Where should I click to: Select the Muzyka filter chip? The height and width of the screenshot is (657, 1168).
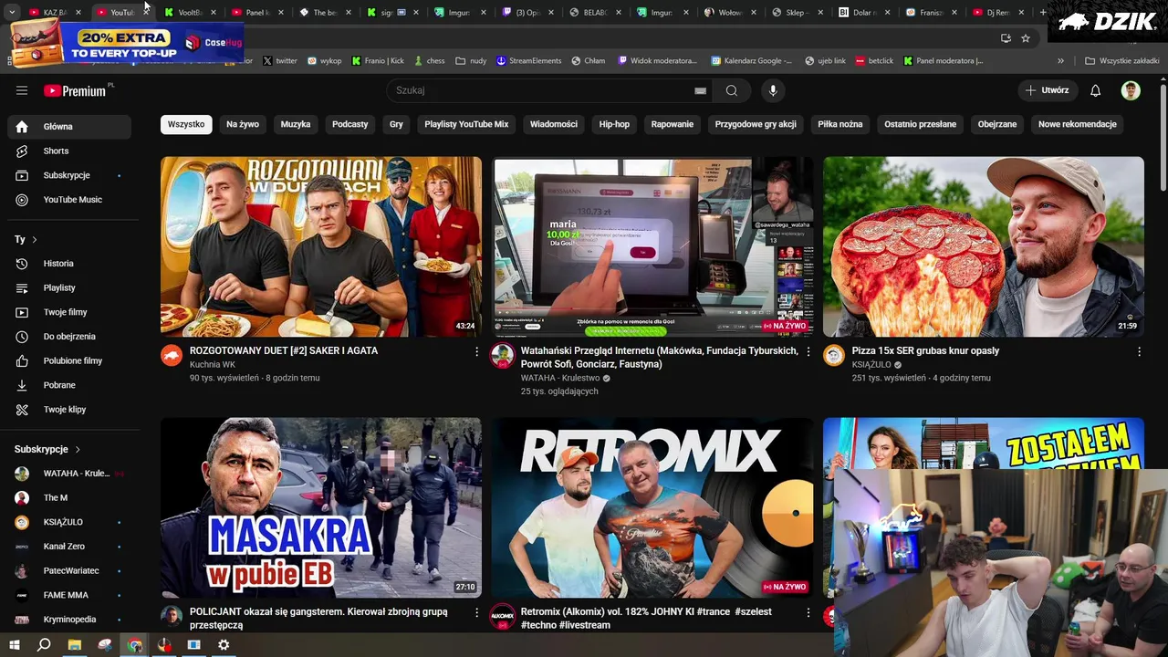point(296,124)
